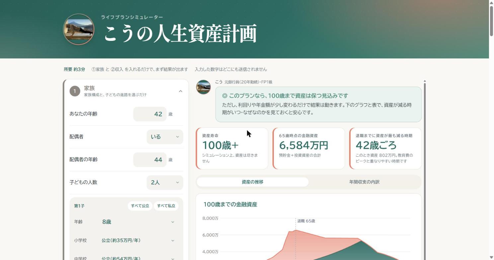Collapse the 家族 section with the chevron
This screenshot has height=260, width=494.
[x=180, y=91]
